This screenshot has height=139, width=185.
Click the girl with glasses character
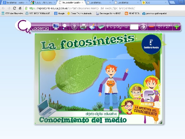click(129, 107)
